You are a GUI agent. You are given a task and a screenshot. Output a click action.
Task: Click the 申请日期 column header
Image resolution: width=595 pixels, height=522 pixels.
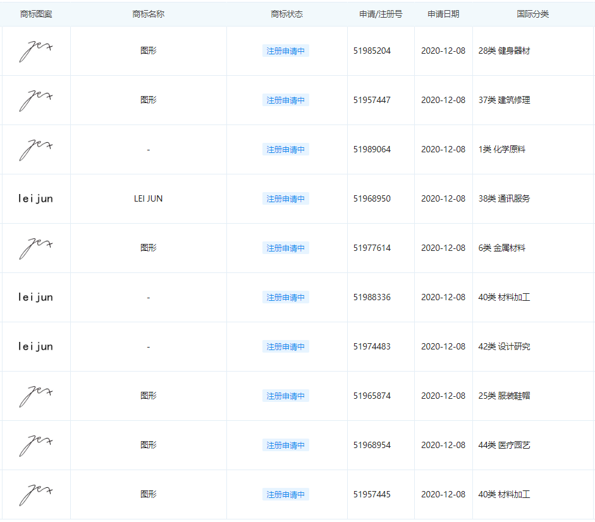[443, 14]
